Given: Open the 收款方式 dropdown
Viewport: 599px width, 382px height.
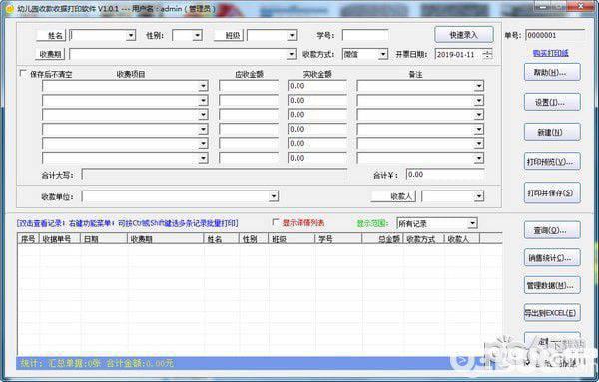Looking at the screenshot, I should (x=383, y=54).
